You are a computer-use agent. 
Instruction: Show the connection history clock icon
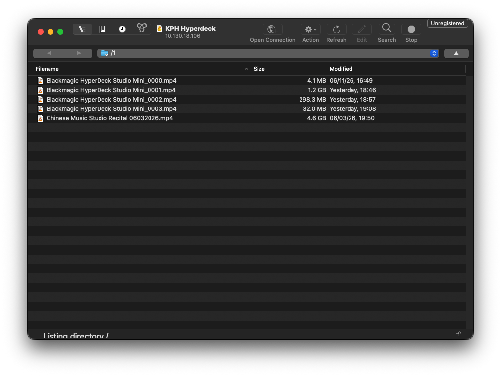tap(122, 29)
